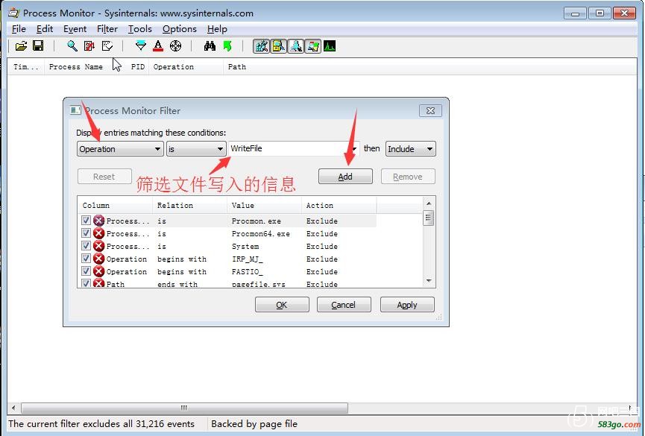Click the Value header in filter list
The height and width of the screenshot is (436, 645).
pyautogui.click(x=264, y=205)
